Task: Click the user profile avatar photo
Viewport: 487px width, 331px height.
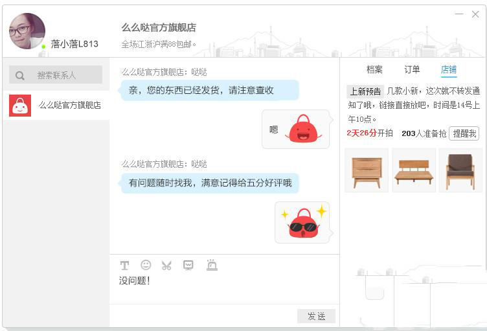Action: coord(27,31)
